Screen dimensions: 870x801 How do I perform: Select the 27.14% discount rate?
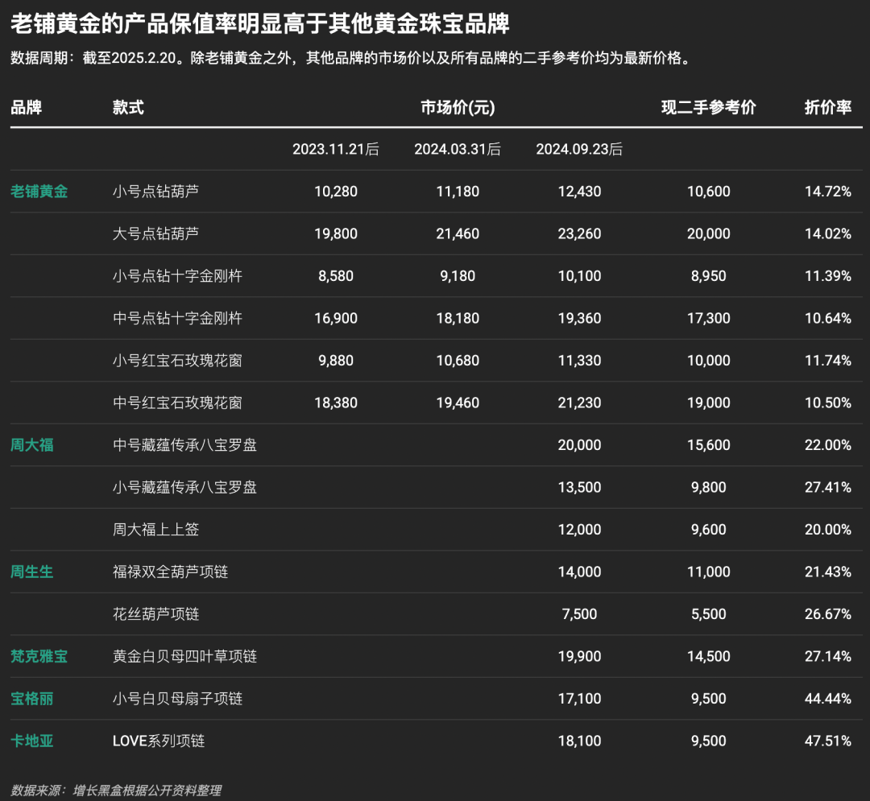[x=828, y=656]
